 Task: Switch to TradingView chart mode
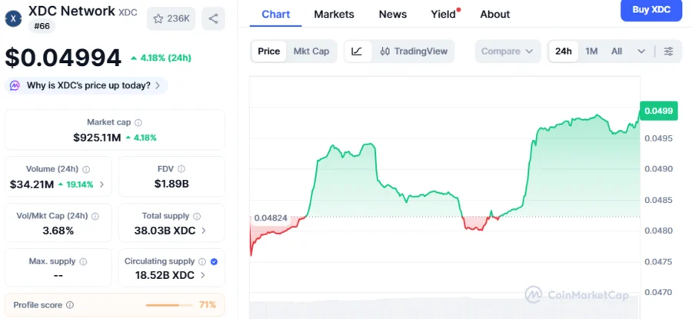(x=413, y=52)
